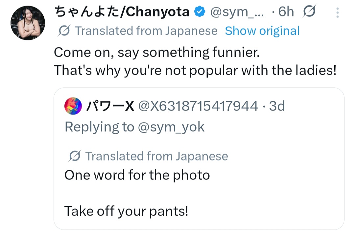Open the 'Come on, say something funnier' text
The image size is (355, 237).
point(156,53)
